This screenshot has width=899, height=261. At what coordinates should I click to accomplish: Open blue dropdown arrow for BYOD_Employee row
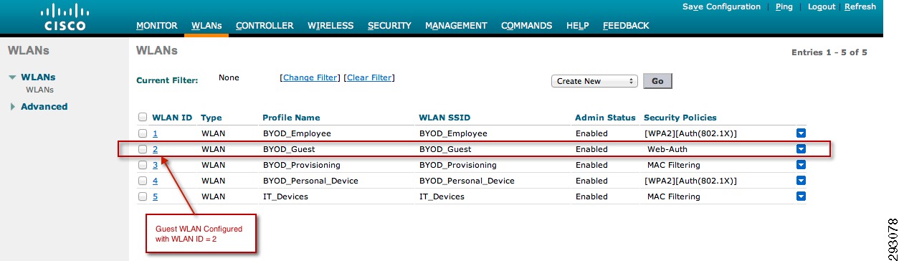point(802,133)
